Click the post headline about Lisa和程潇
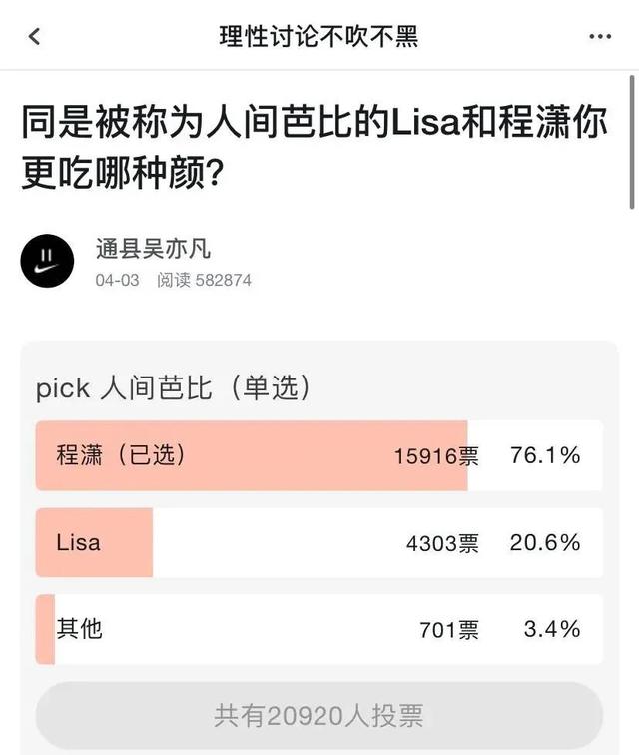This screenshot has height=755, width=639. (x=314, y=147)
